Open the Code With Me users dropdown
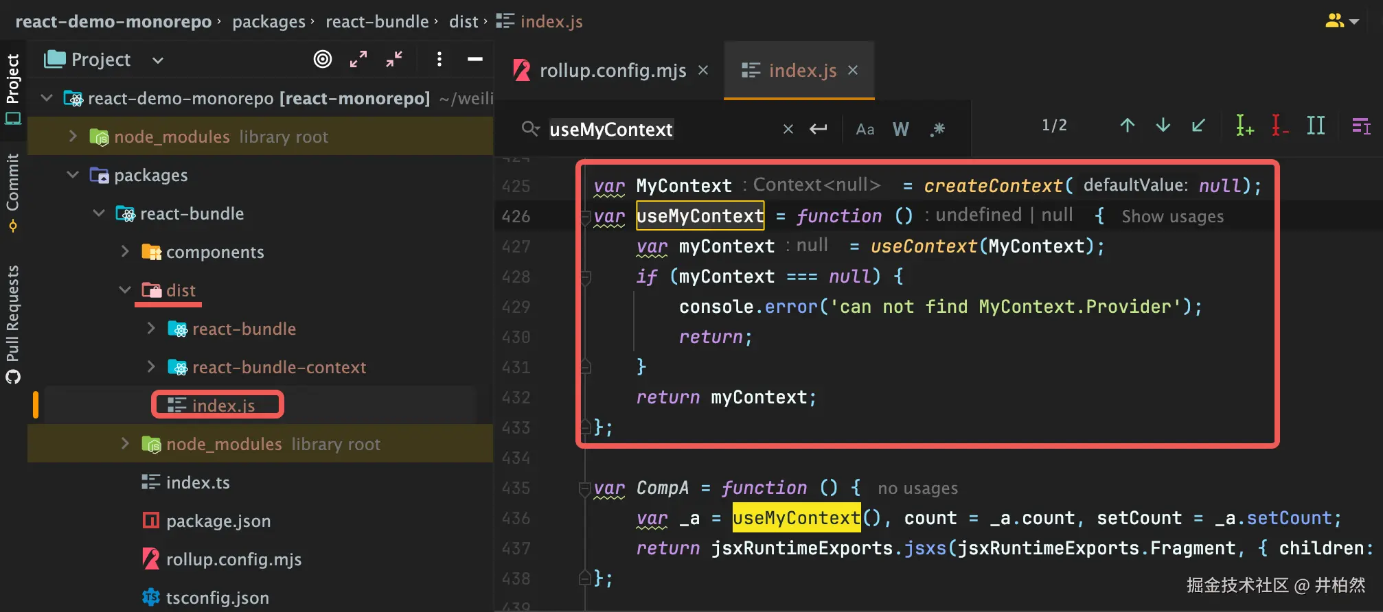This screenshot has height=612, width=1383. (1342, 21)
